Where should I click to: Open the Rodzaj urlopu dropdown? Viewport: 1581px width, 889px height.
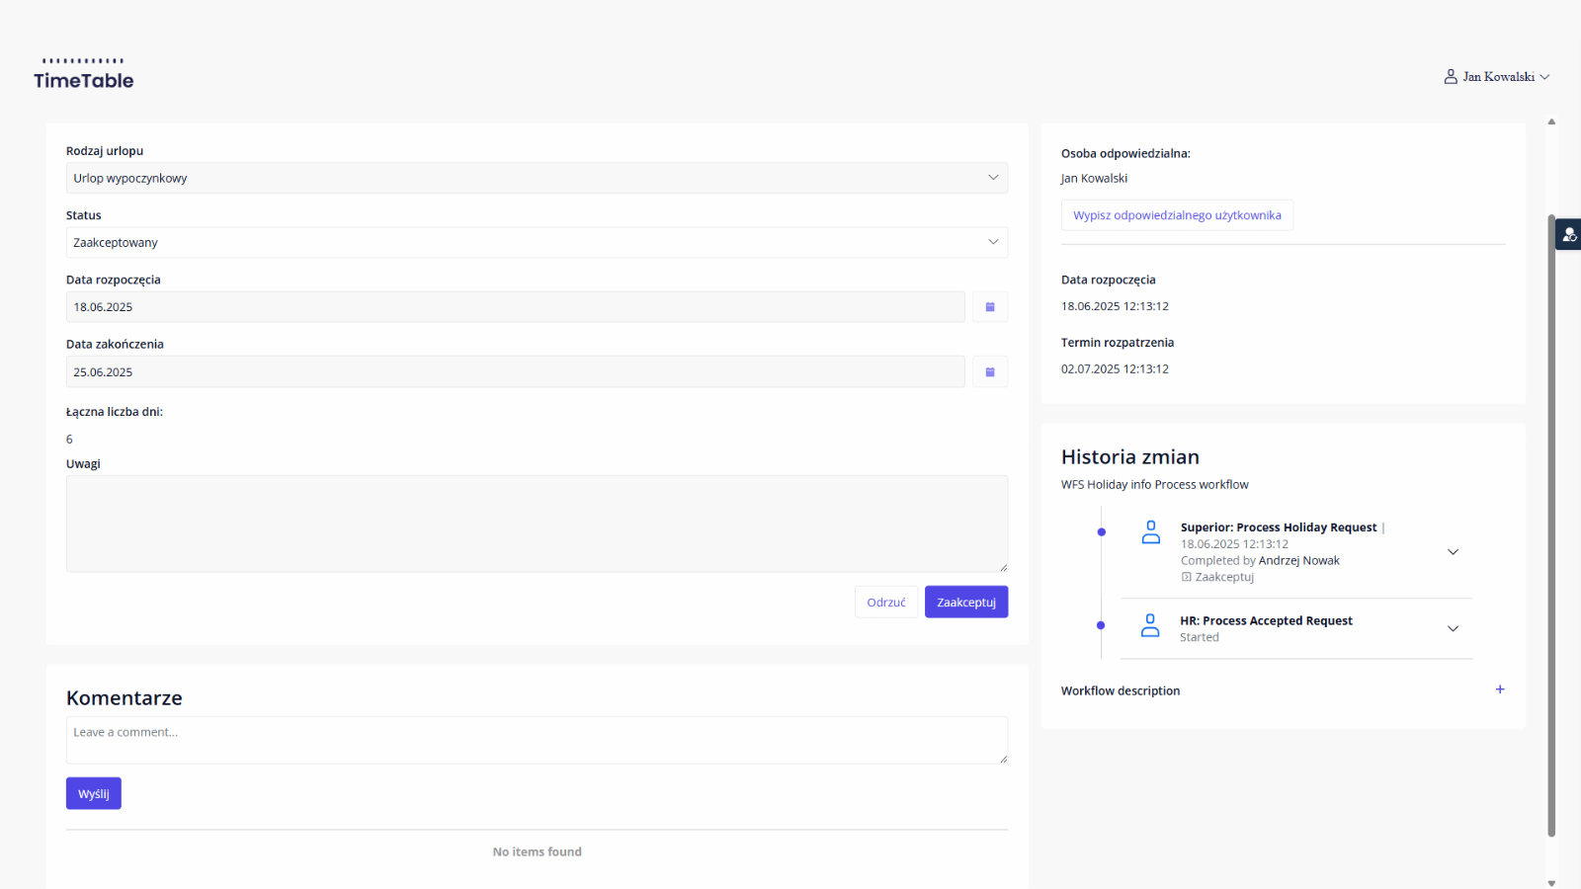click(537, 178)
